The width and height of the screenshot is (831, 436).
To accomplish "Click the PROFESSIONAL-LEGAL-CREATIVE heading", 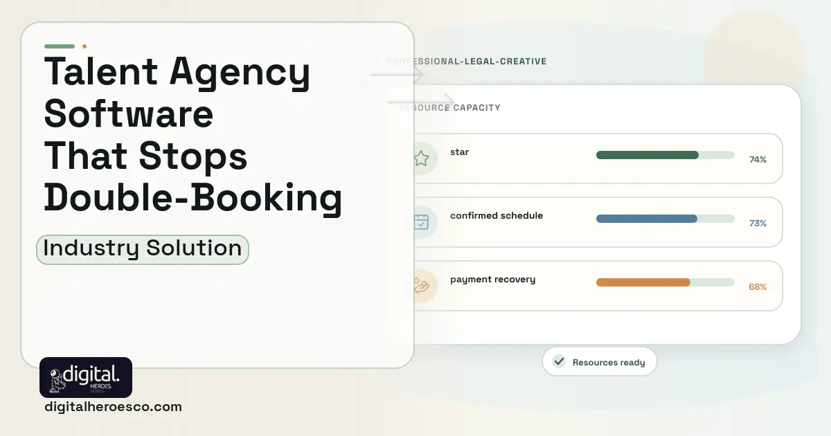I will (465, 62).
